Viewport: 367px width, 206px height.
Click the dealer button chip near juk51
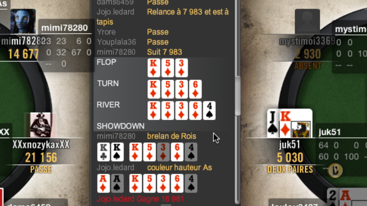click(x=335, y=170)
